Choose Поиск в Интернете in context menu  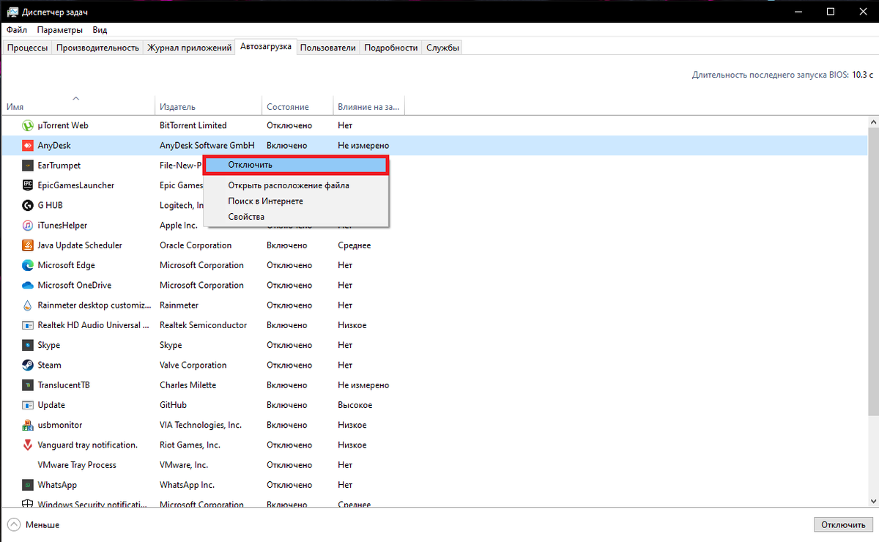point(295,201)
